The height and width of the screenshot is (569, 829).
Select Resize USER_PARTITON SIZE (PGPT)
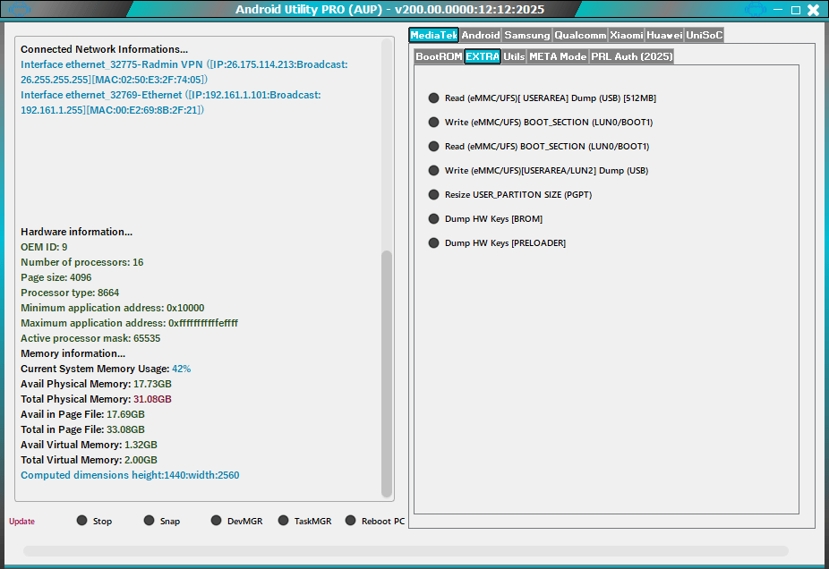coord(434,194)
